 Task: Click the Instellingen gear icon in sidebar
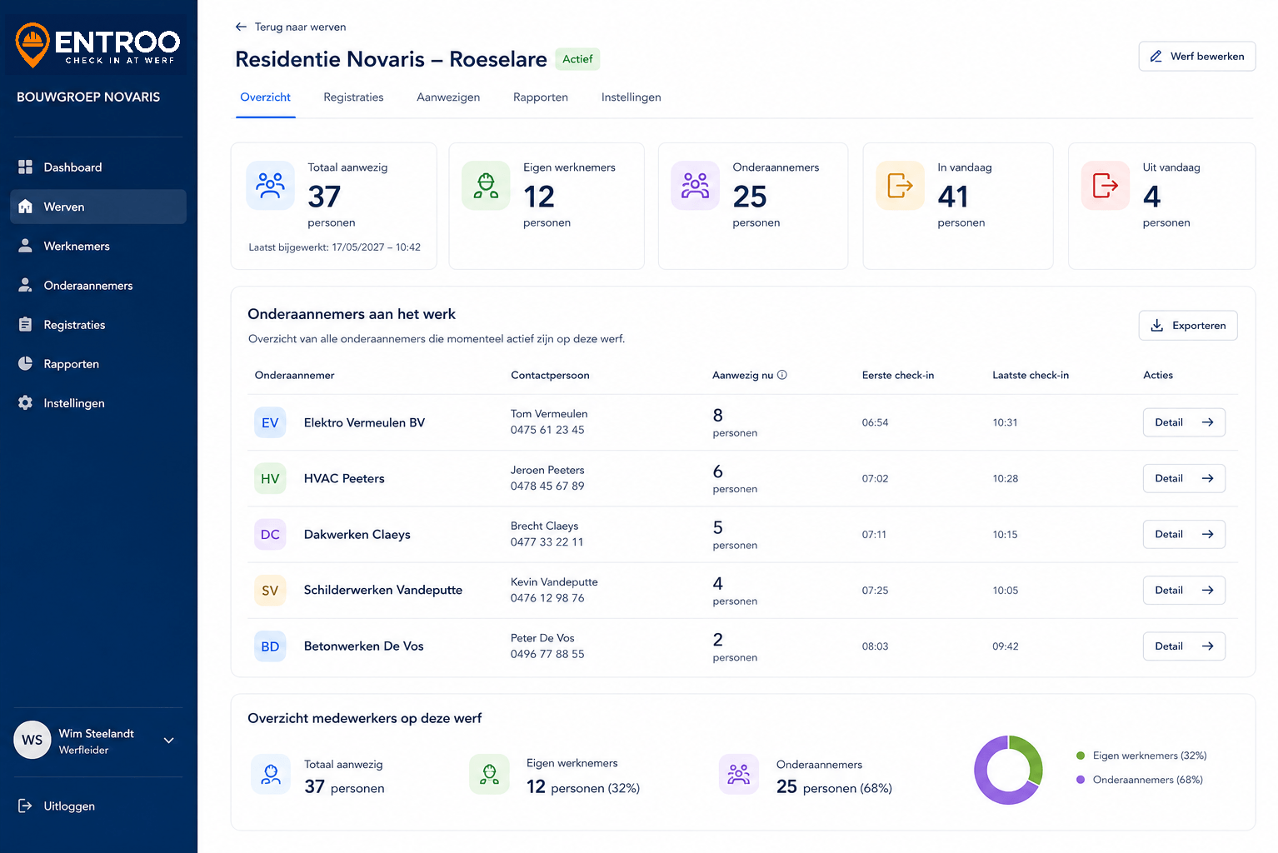click(26, 403)
